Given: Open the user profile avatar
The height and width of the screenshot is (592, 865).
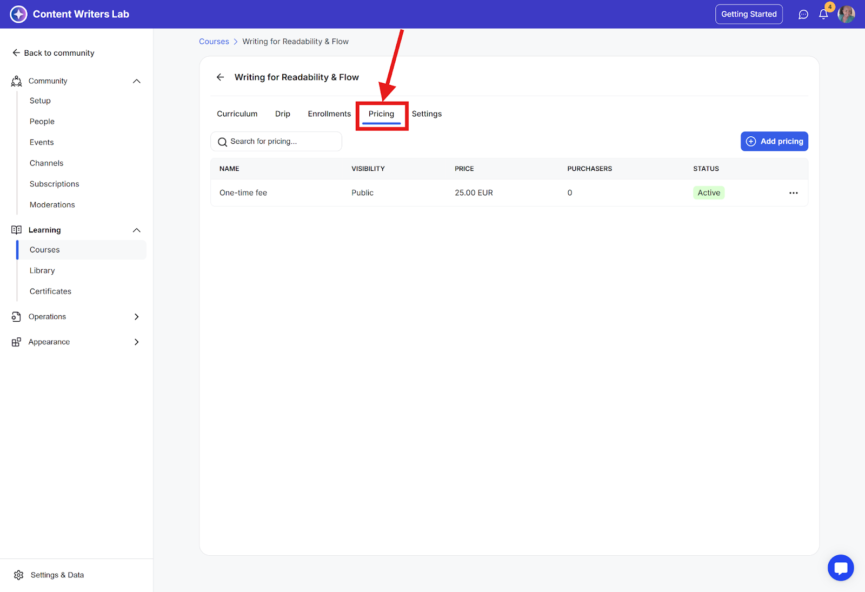Looking at the screenshot, I should point(846,15).
